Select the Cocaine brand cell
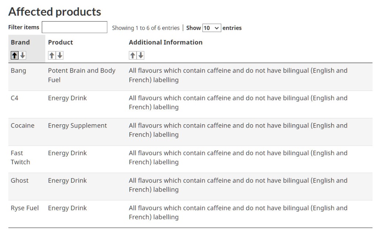The image size is (377, 229). pyautogui.click(x=22, y=126)
